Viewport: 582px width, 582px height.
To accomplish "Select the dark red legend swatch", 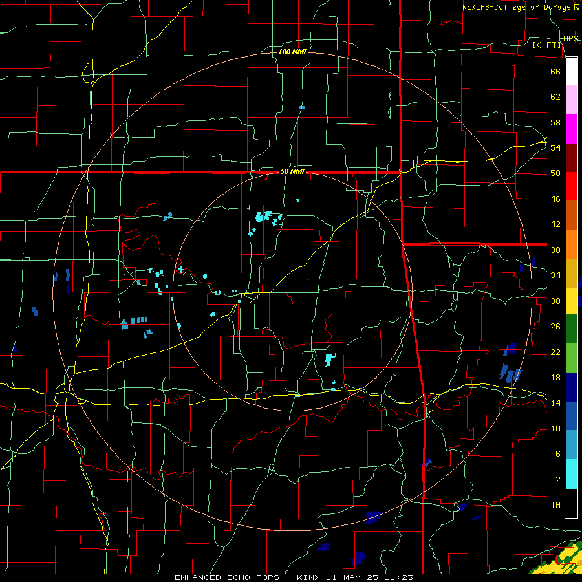I will tap(571, 158).
